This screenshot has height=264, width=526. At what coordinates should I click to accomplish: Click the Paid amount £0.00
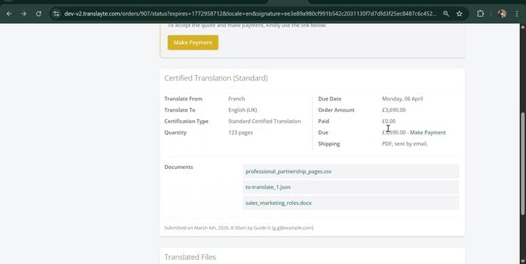(x=388, y=121)
